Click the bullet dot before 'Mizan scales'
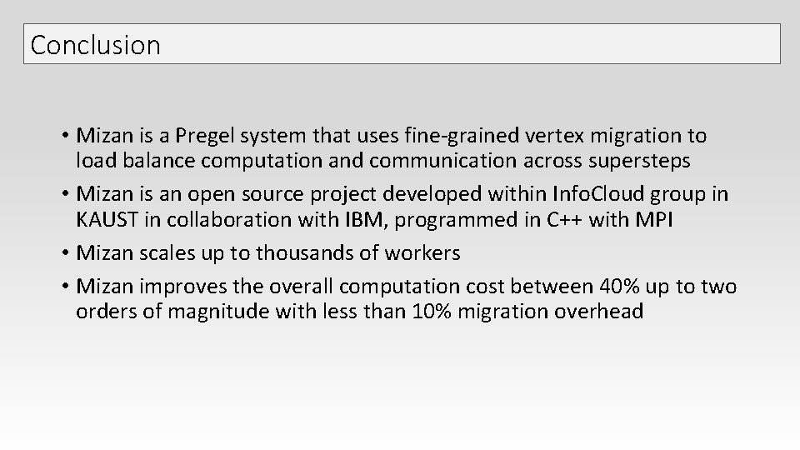The height and width of the screenshot is (450, 800). (x=65, y=253)
